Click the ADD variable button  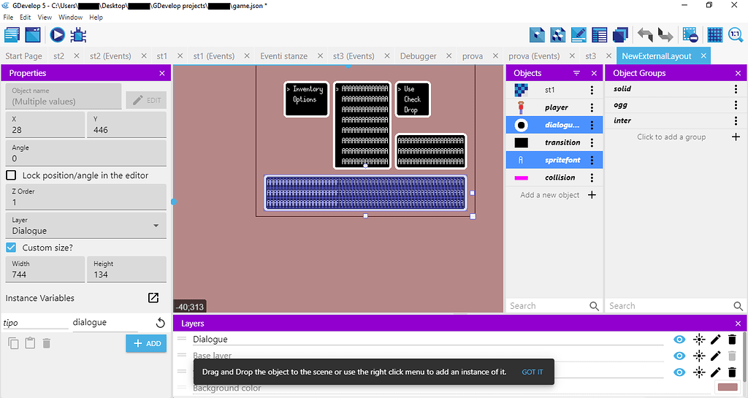click(x=146, y=343)
